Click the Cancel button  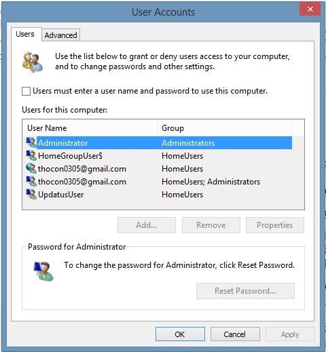pos(235,334)
